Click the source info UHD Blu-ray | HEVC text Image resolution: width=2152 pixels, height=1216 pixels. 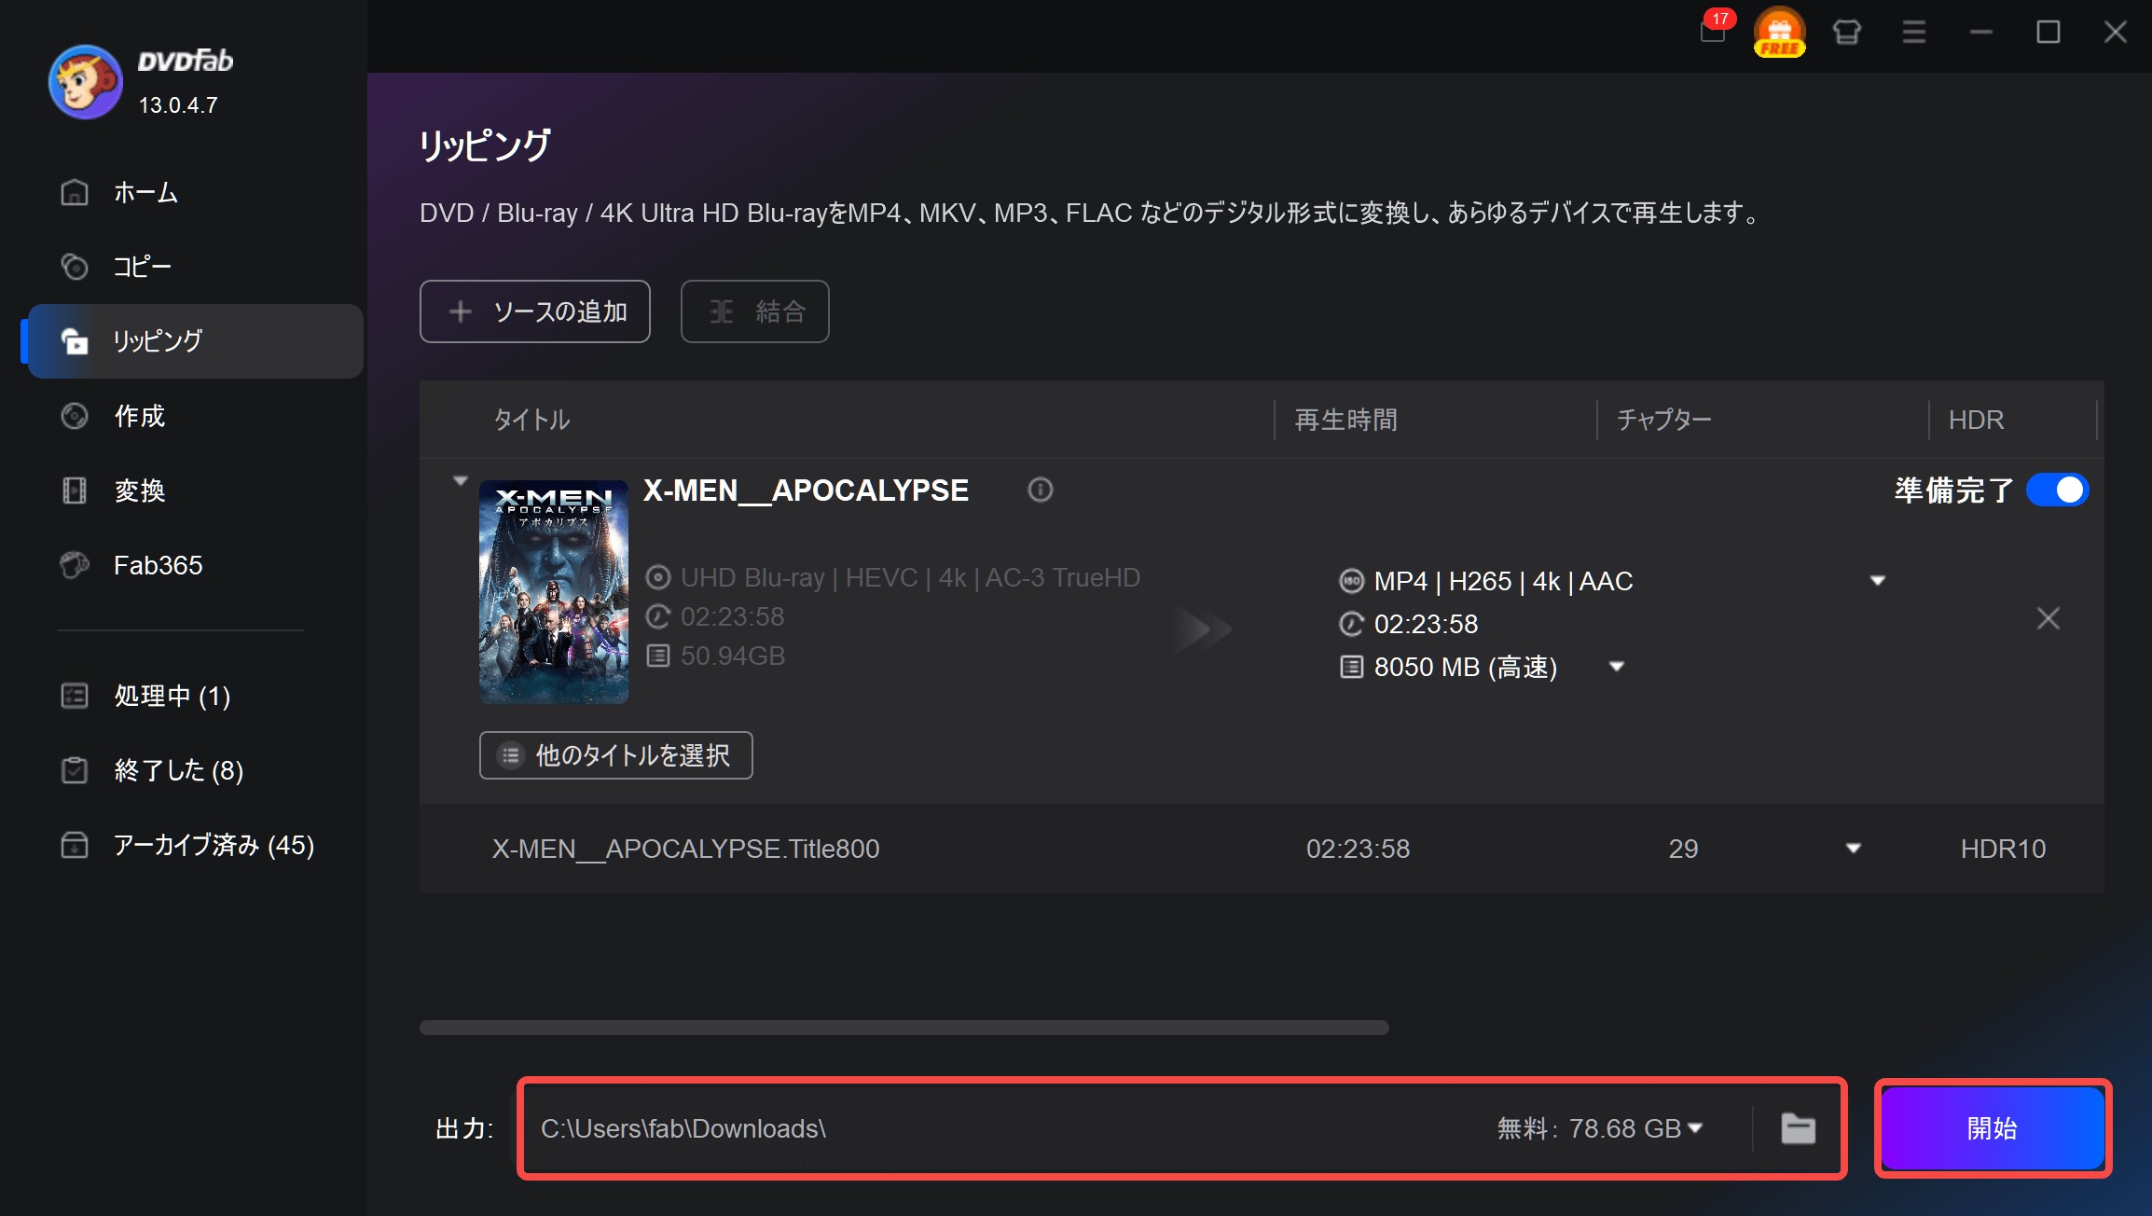(910, 577)
